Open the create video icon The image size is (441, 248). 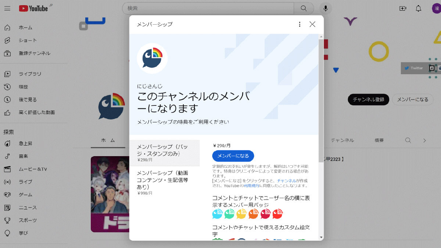pos(403,8)
